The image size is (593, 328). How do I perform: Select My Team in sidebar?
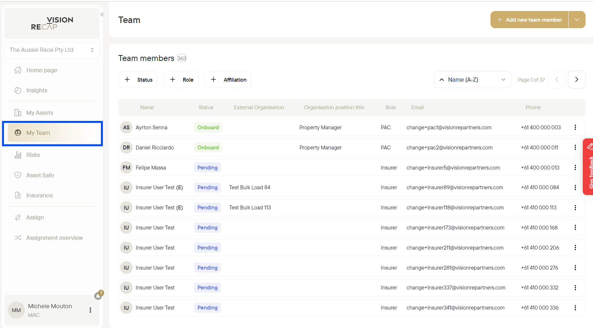(52, 133)
